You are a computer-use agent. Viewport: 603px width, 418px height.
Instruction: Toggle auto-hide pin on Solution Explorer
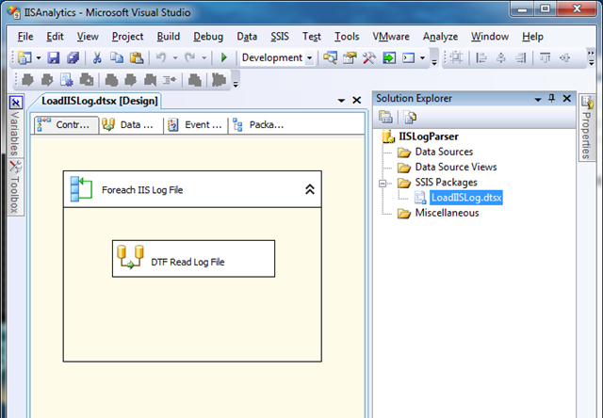point(552,99)
